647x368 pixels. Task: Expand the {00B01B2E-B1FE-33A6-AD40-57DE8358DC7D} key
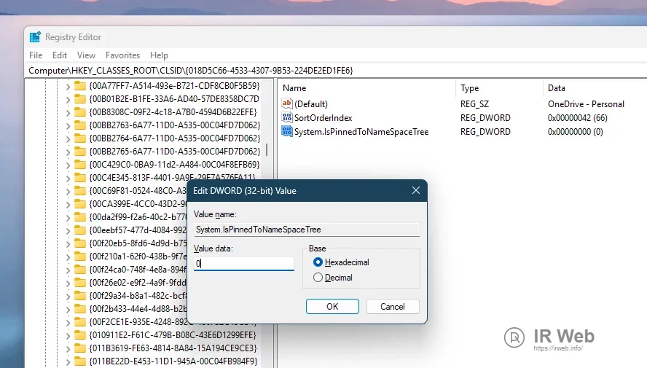68,99
